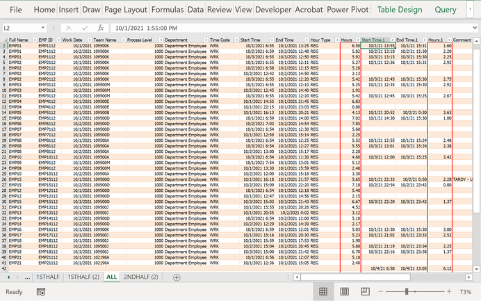The width and height of the screenshot is (481, 301).
Task: Open the Department filter dropdown
Action: 206,40
